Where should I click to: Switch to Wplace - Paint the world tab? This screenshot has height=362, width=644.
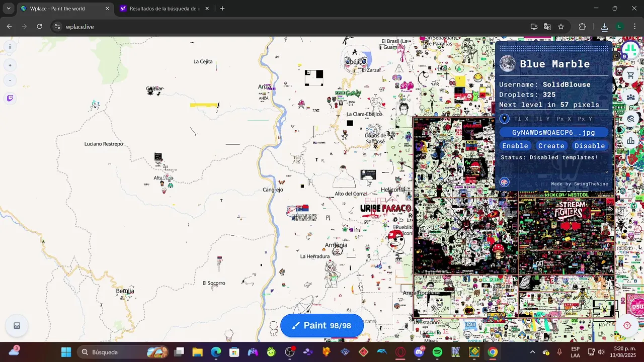tap(64, 9)
